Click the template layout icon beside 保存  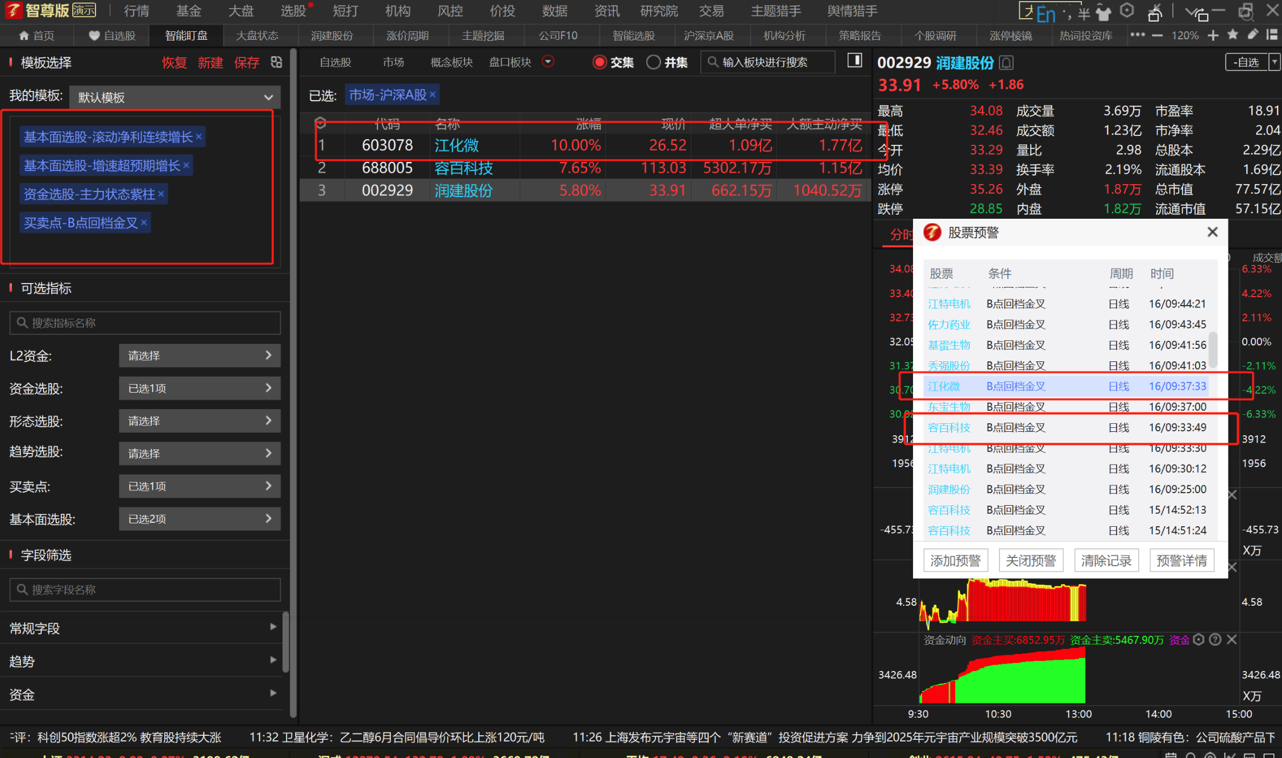[x=277, y=62]
